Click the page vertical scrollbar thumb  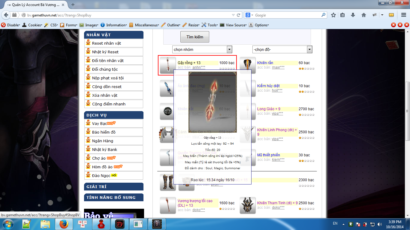407,111
